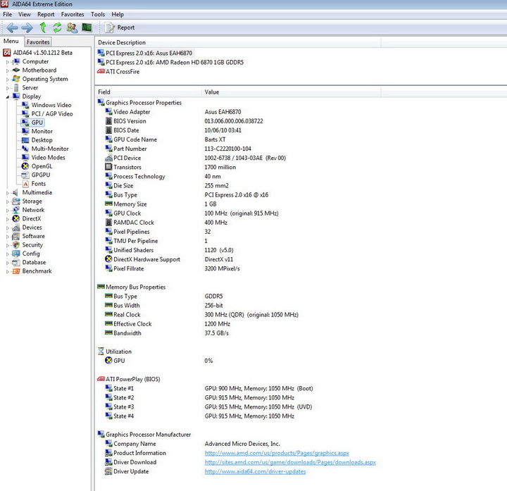Viewport: 507px width, 491px height.
Task: Switch to the Menu tab
Action: (x=11, y=42)
